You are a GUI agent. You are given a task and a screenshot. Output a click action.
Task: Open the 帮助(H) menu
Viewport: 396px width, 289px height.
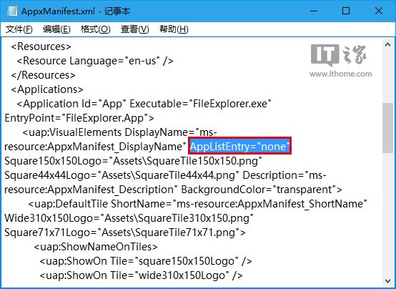tap(174, 29)
